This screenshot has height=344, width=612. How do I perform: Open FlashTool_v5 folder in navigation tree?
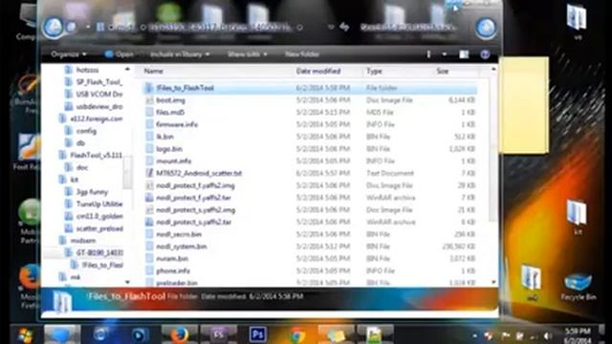[96, 155]
